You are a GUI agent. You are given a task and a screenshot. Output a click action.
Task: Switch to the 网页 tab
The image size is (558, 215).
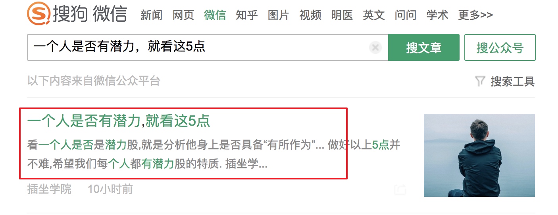coord(183,15)
